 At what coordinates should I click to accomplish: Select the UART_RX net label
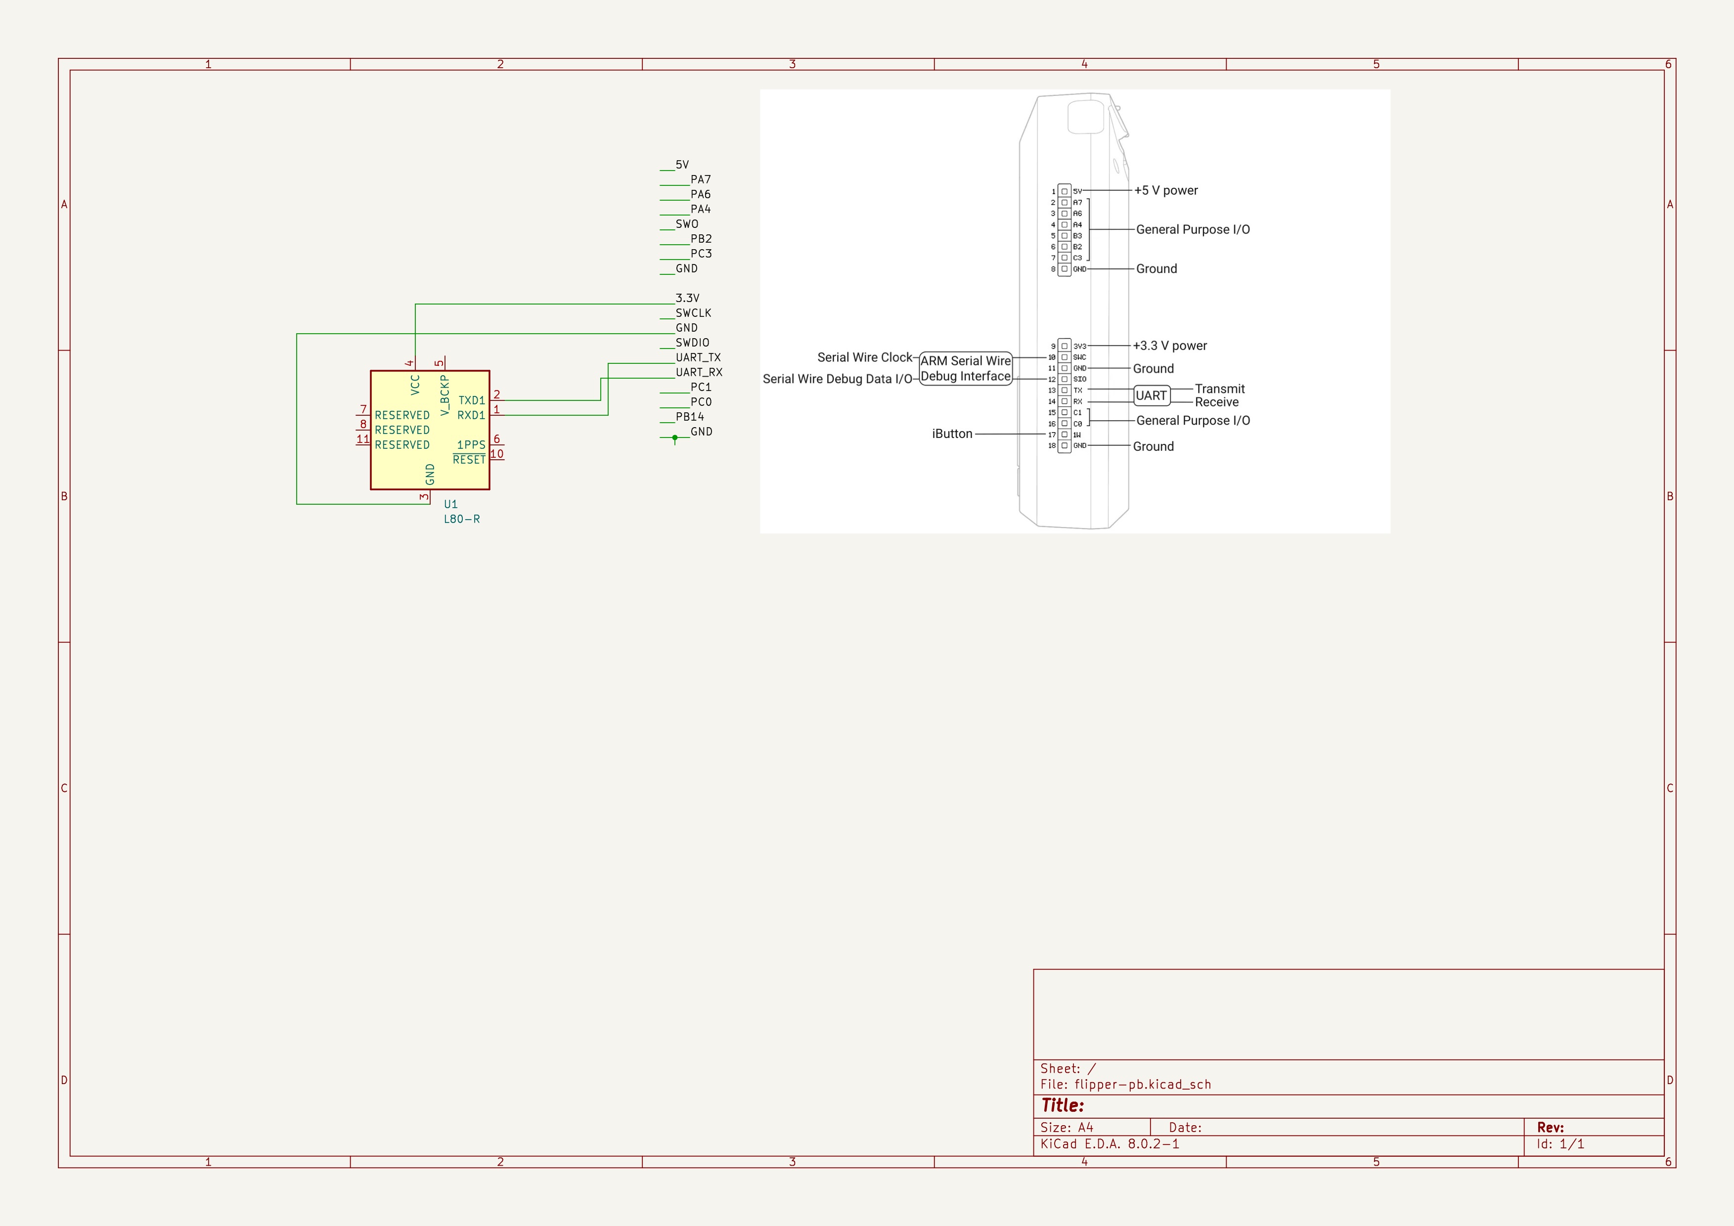(699, 372)
